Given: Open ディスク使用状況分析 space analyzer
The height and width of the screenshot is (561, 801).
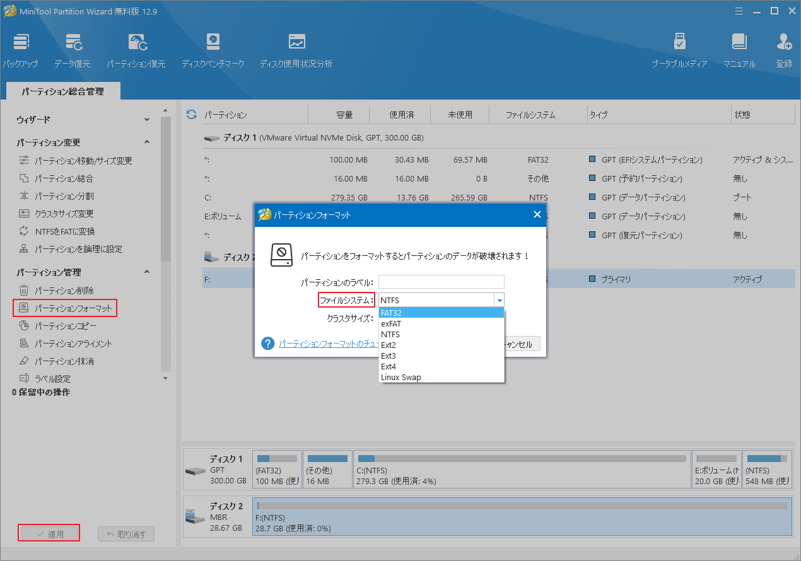Looking at the screenshot, I should pyautogui.click(x=296, y=50).
